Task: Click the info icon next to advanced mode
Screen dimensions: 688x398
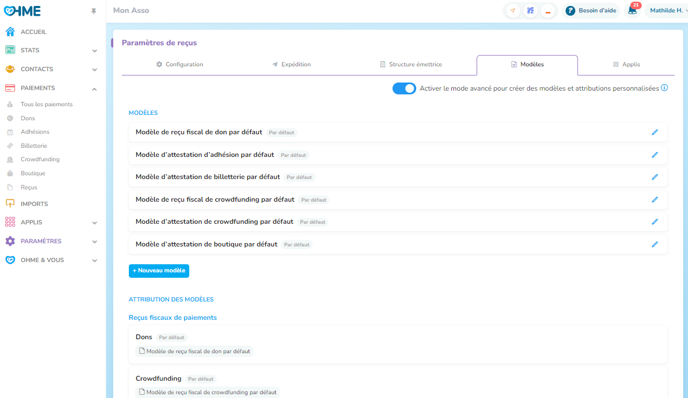Action: click(664, 88)
